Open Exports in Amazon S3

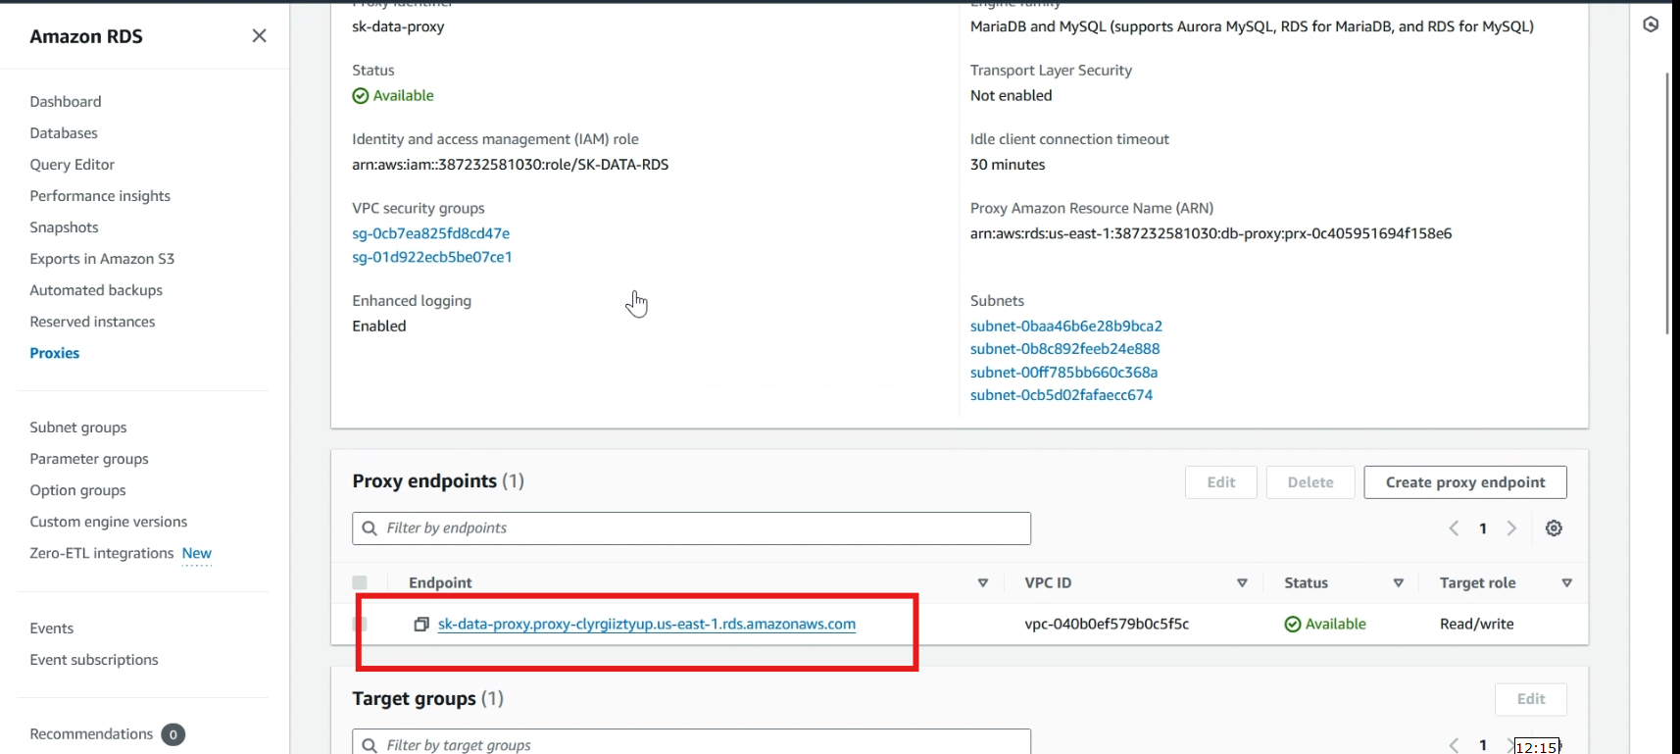[x=102, y=259]
